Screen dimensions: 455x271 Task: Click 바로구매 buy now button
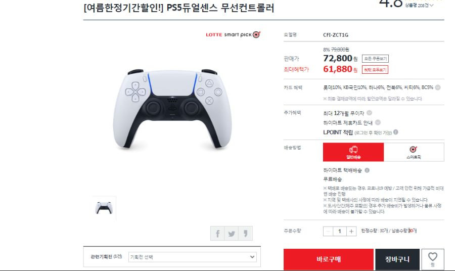[329, 259]
